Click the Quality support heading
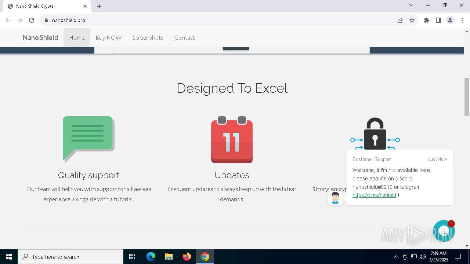 [x=88, y=175]
